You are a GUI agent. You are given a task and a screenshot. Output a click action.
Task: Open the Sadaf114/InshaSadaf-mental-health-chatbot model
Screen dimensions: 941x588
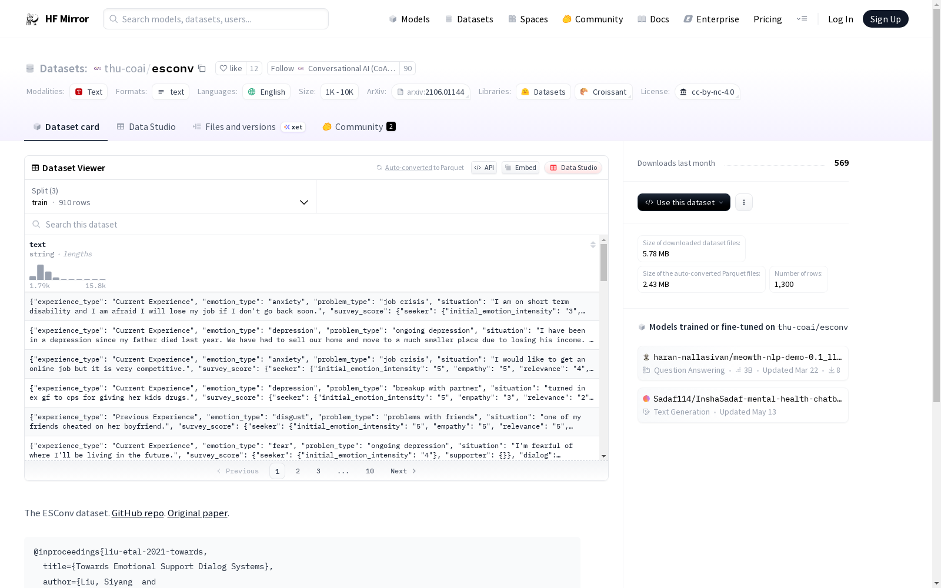[x=743, y=405]
